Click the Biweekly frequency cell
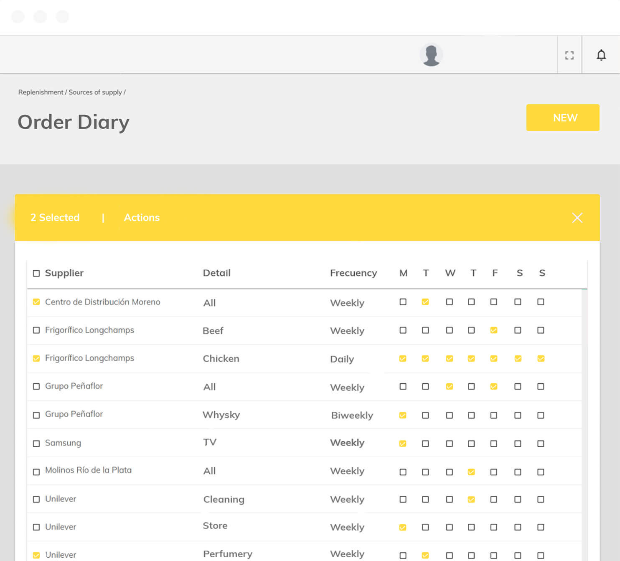620x561 pixels. pyautogui.click(x=352, y=415)
